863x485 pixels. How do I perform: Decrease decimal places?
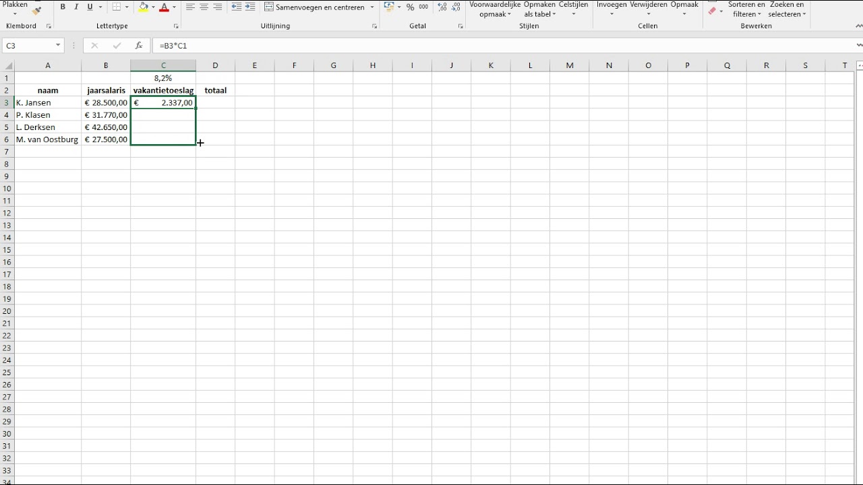456,7
